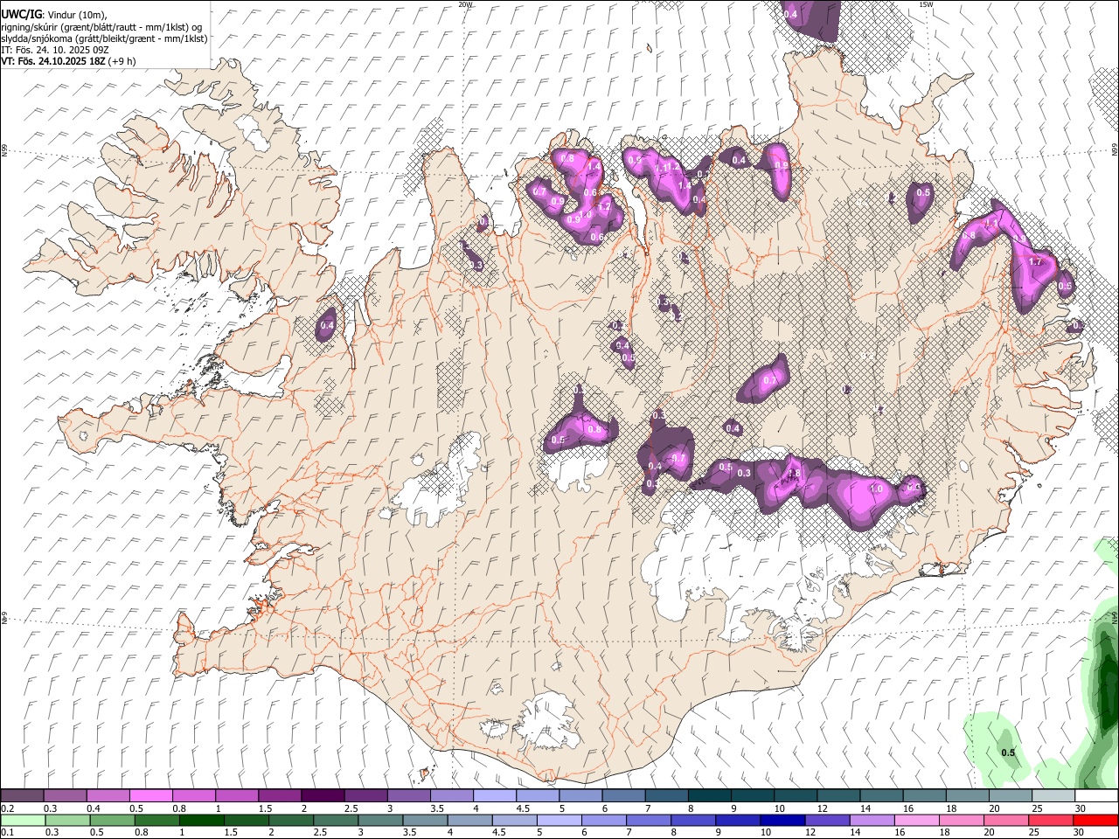The image size is (1119, 839).
Task: Click the 'VT: Fös. 24.10.2025 18Z' valid time
Action: point(54,61)
